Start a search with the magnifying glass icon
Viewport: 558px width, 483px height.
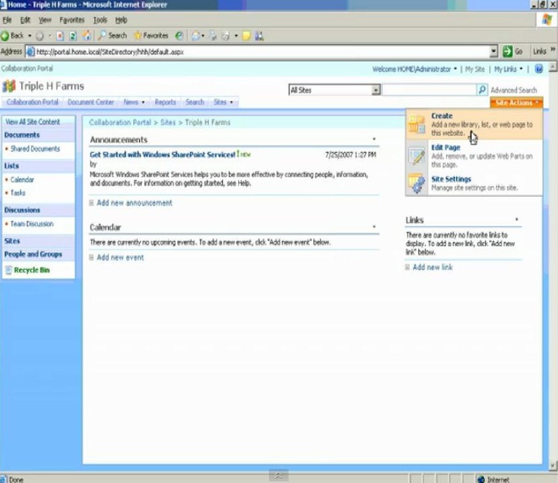[480, 89]
